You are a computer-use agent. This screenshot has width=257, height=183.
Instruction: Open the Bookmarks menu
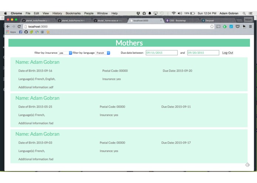click(x=73, y=13)
